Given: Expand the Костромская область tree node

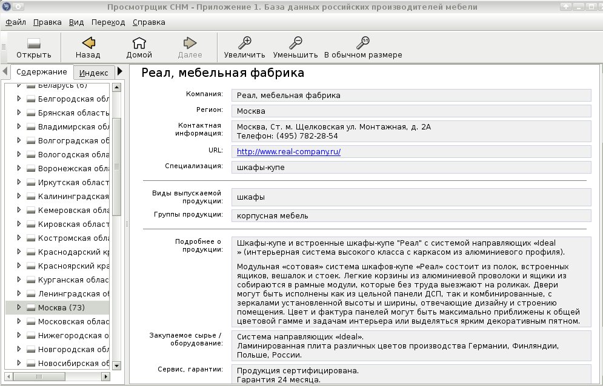Looking at the screenshot, I should point(19,238).
